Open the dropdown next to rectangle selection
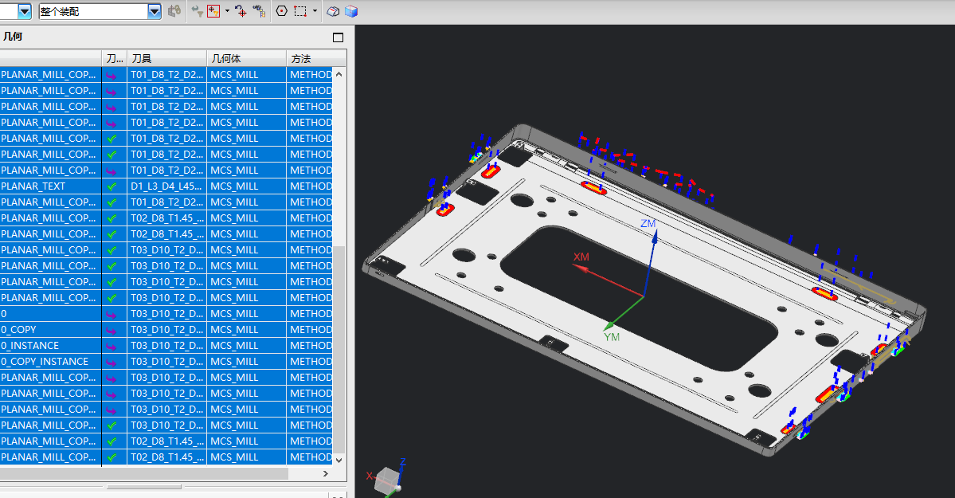Image resolution: width=955 pixels, height=498 pixels. 315,11
